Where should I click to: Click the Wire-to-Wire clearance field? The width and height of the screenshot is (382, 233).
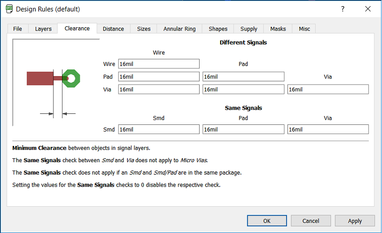(x=159, y=64)
